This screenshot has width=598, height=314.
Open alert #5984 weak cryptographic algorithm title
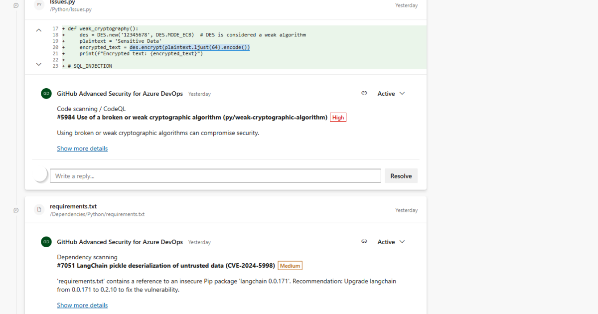tap(192, 118)
